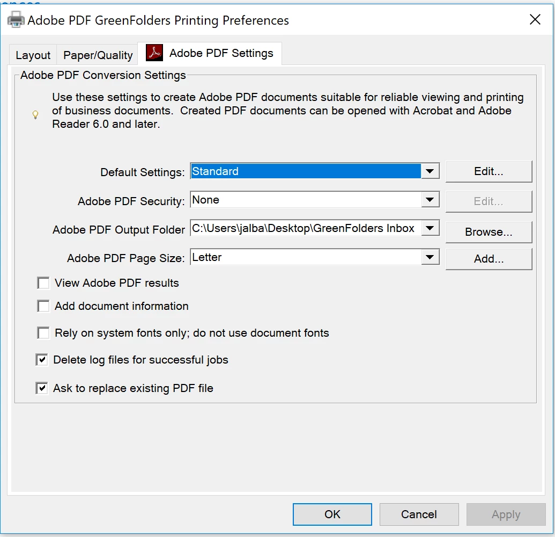The height and width of the screenshot is (537, 555).
Task: Toggle Rely on system fonts only checkbox
Action: point(43,333)
